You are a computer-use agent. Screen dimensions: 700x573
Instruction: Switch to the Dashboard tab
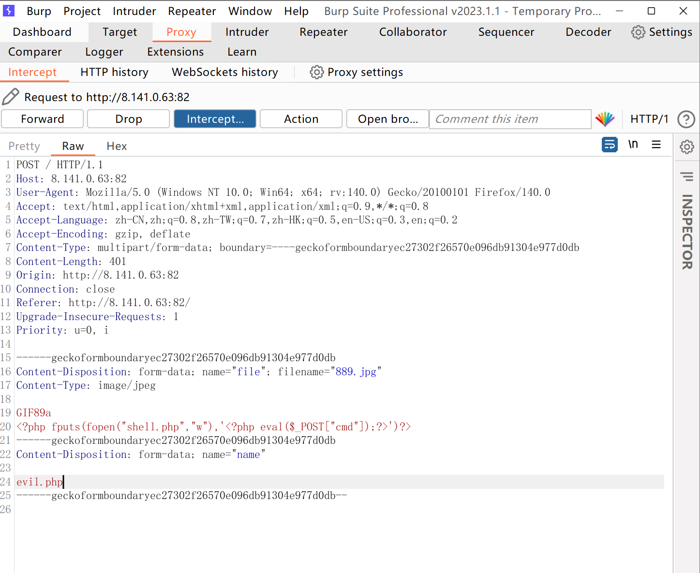pyautogui.click(x=42, y=32)
